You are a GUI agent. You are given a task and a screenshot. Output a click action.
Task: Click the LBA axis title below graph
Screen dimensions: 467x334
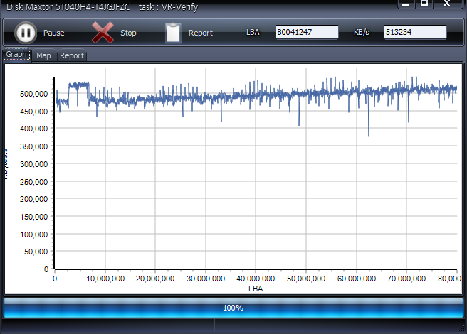pyautogui.click(x=256, y=289)
